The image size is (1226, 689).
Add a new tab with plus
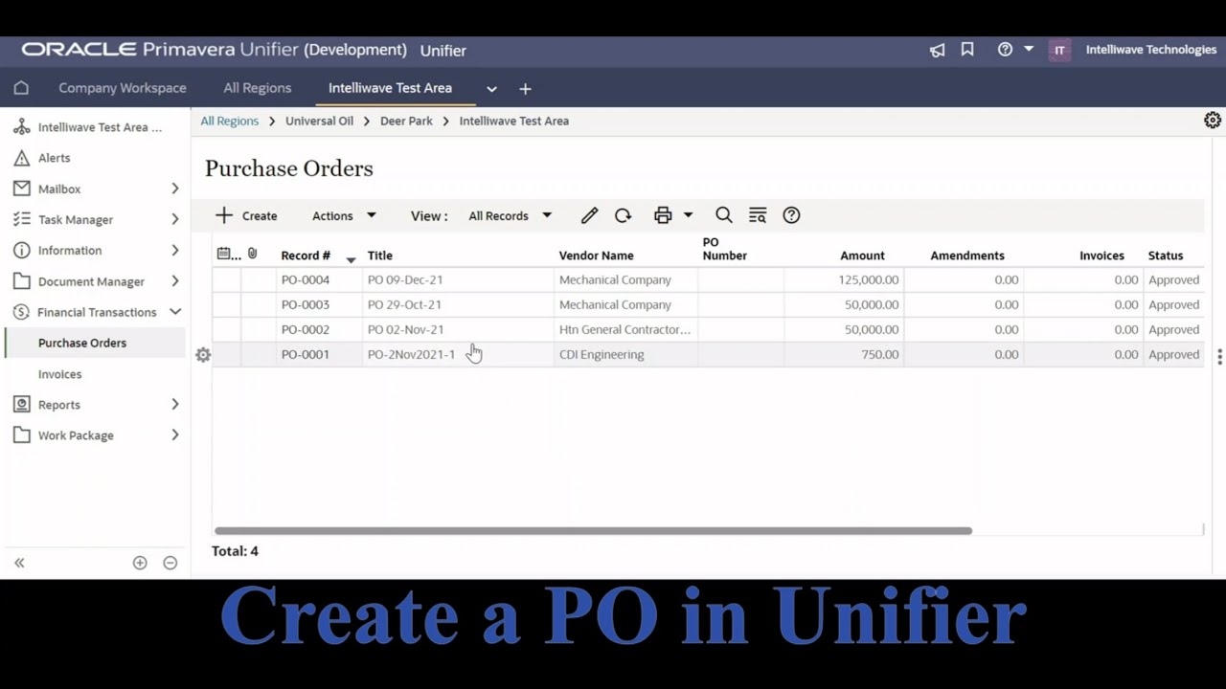click(x=525, y=89)
